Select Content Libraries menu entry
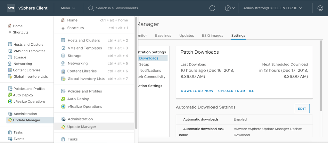Viewport: 328px width, 143px height. point(82,71)
